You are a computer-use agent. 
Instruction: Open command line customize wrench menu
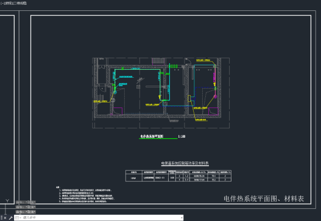pyautogui.click(x=10, y=218)
